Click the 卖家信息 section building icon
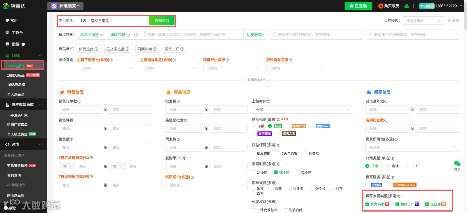 (x=369, y=92)
